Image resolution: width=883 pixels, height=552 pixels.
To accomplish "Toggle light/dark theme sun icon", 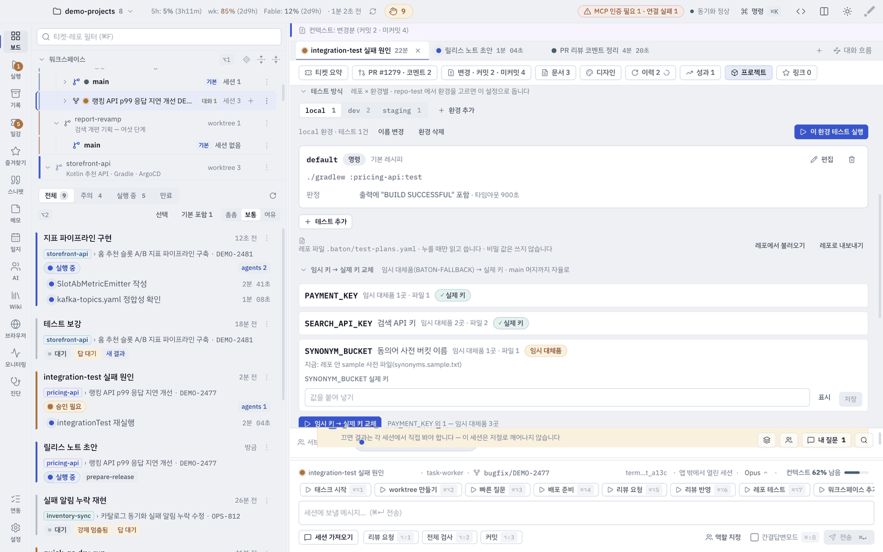I will click(x=847, y=11).
